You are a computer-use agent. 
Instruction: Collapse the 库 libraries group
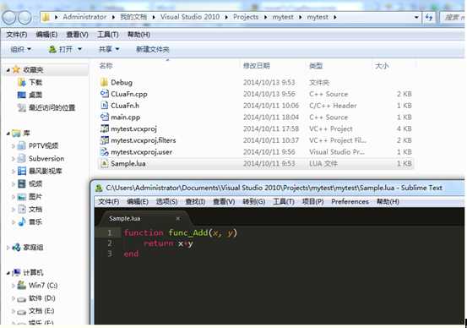[x=8, y=134]
